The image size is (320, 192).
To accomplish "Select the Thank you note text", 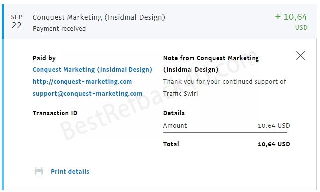I will (x=224, y=87).
